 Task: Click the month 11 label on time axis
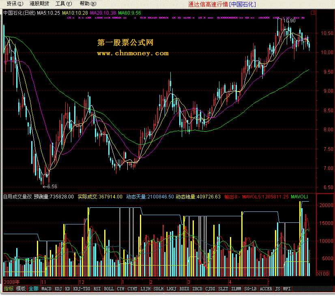[x=43, y=282]
